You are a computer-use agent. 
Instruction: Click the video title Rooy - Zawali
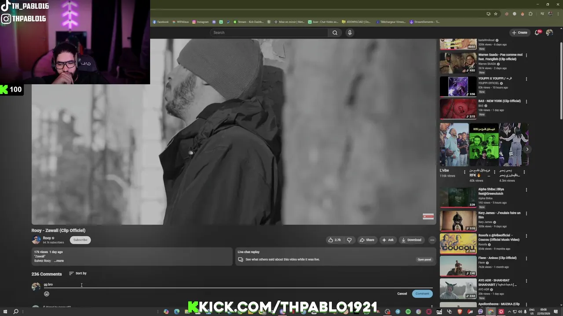58,230
